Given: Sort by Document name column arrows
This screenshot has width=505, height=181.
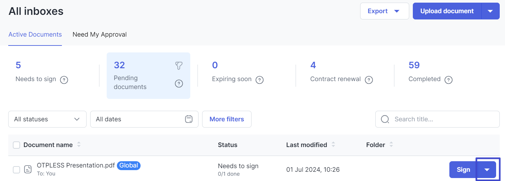Looking at the screenshot, I should [x=79, y=144].
